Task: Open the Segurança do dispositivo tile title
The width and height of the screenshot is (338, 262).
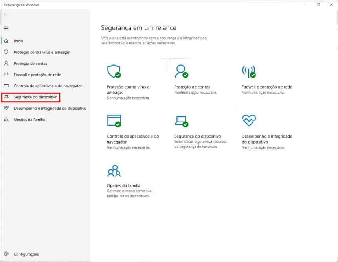Action: 197,136
